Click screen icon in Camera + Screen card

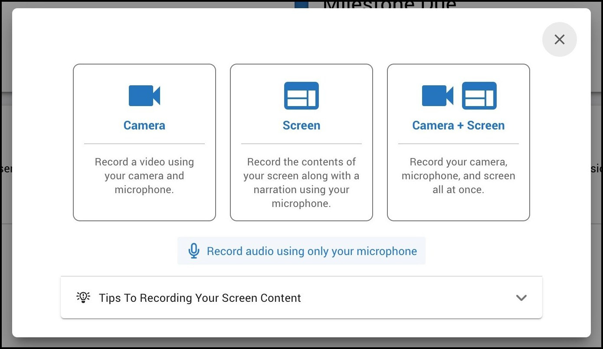click(479, 96)
